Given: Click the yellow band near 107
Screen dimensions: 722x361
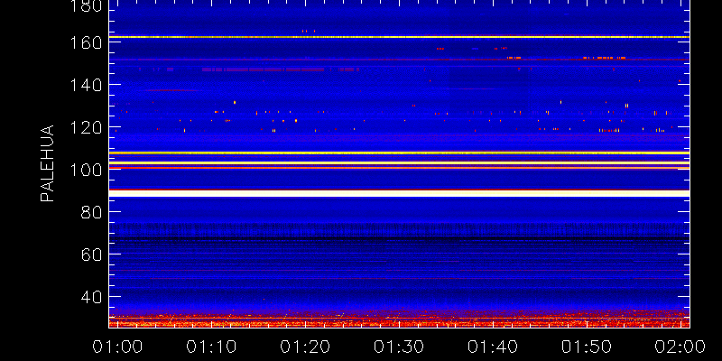Looking at the screenshot, I should (x=399, y=153).
